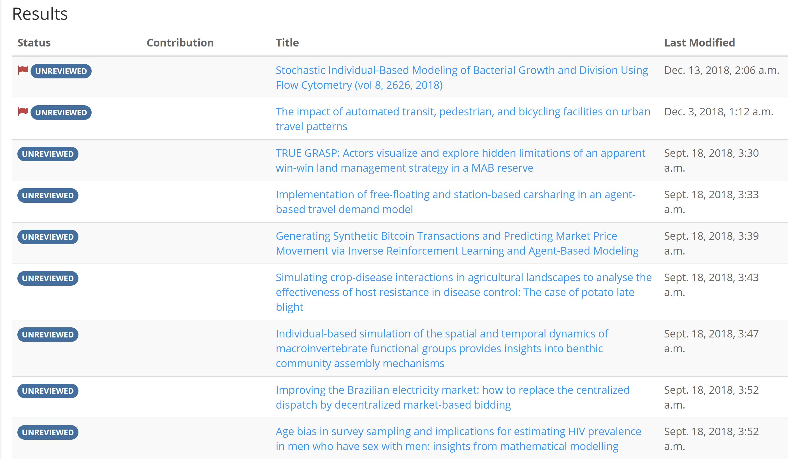Click UNREVIEWED badge on Bitcoin Transactions row
Image resolution: width=798 pixels, height=459 pixels.
click(48, 237)
